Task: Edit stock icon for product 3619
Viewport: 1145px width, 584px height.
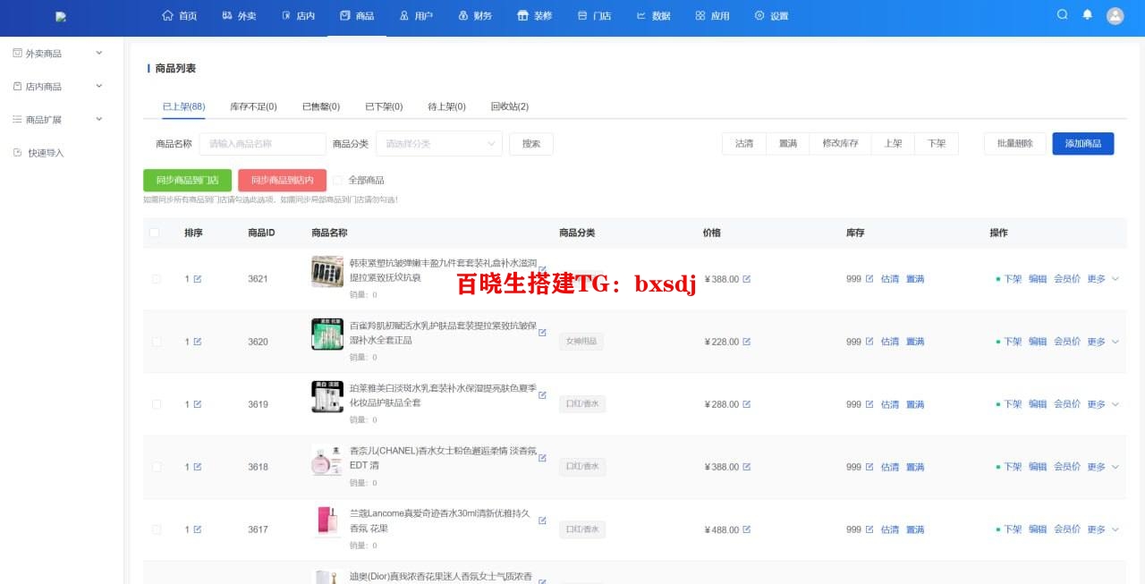Action: (x=869, y=404)
